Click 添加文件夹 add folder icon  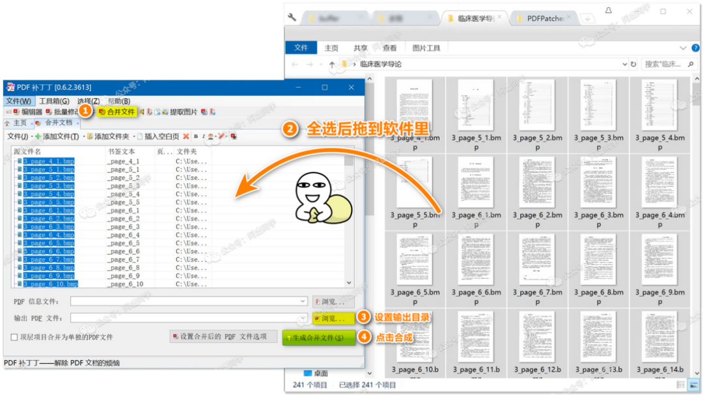click(90, 136)
